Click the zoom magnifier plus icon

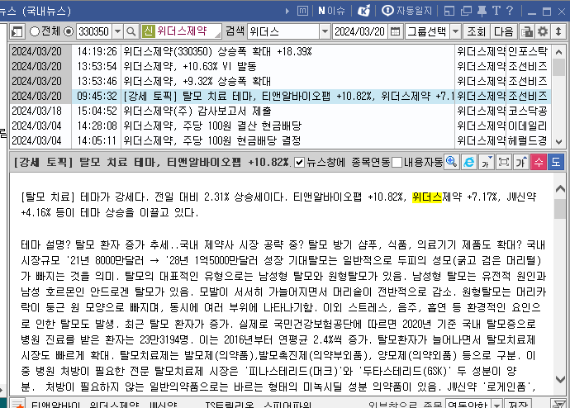452,162
